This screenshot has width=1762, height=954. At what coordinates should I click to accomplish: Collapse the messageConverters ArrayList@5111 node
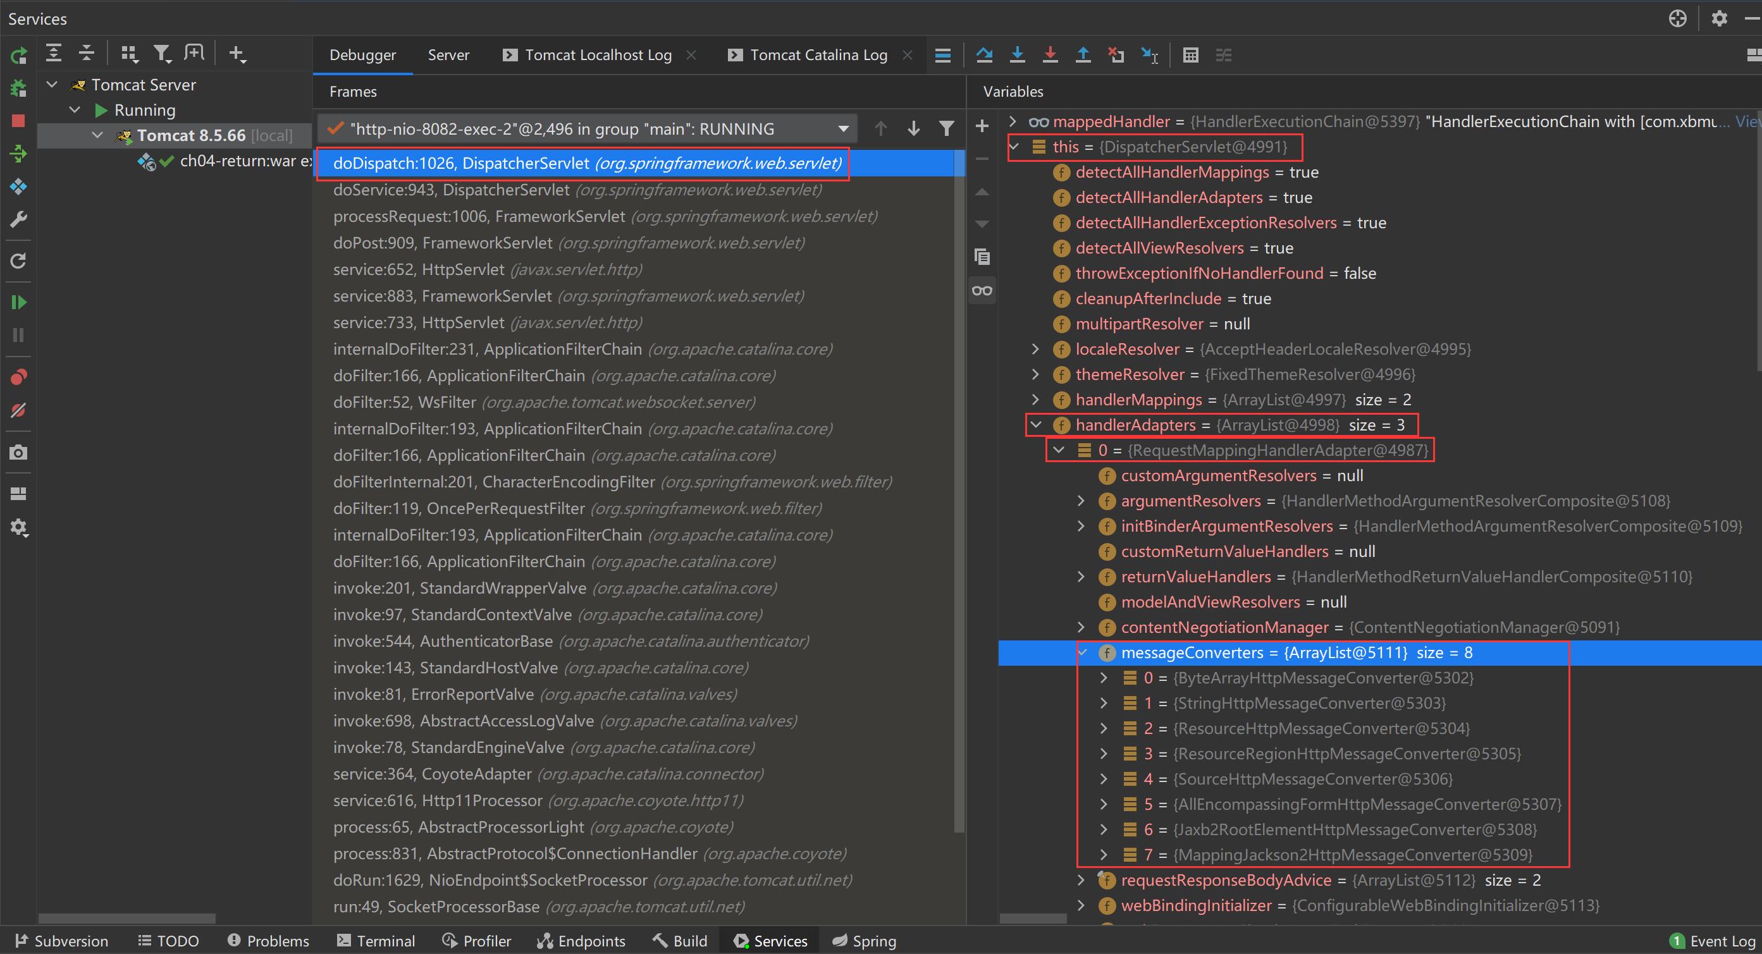[1082, 653]
